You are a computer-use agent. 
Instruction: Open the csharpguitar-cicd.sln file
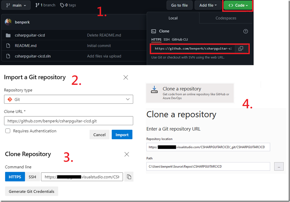coord(33,56)
